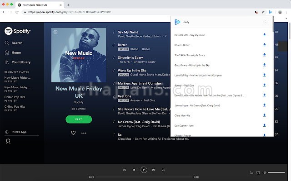The width and height of the screenshot is (291, 181).
Task: Click the Spotify logo in sidebar
Action: (17, 31)
